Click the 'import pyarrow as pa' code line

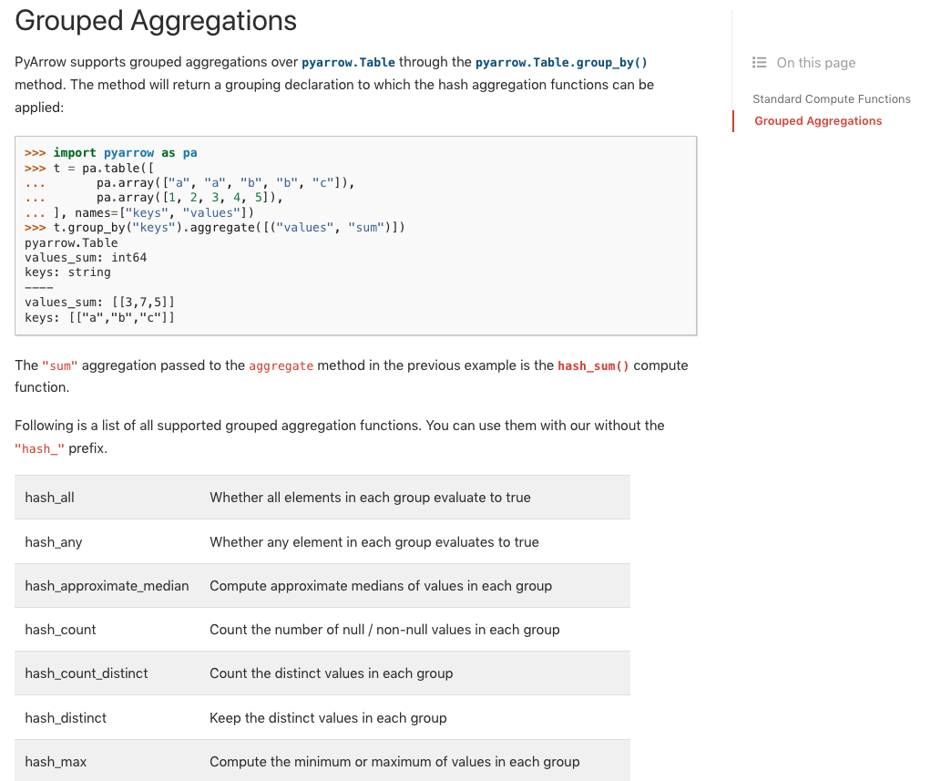click(x=111, y=153)
